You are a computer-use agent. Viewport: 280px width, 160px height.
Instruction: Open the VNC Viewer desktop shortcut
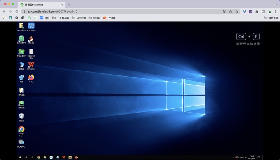click(31, 26)
